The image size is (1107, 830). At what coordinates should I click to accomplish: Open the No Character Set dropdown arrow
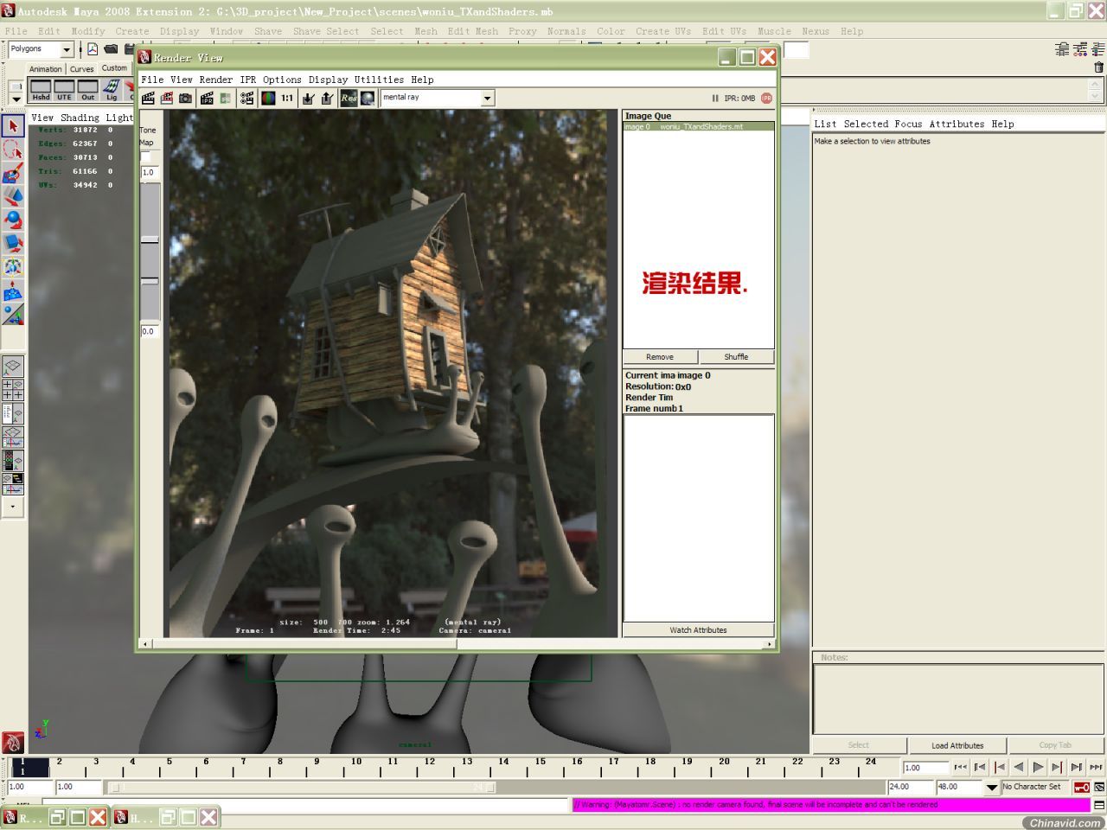pos(992,787)
